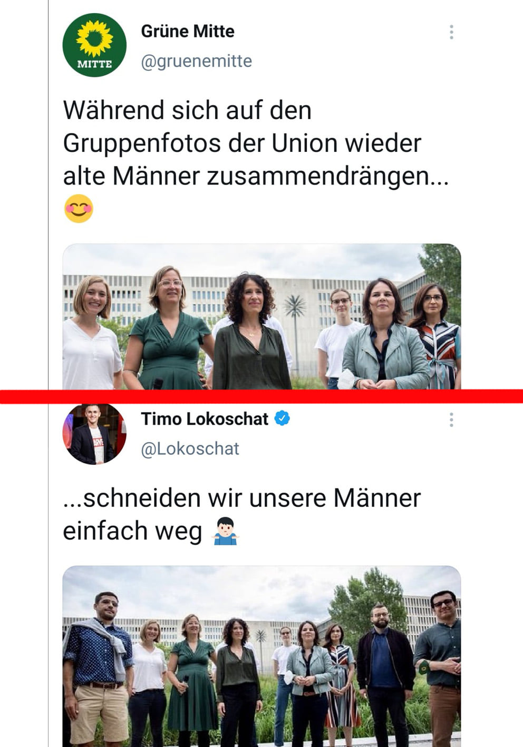Click the smiling blush emoji in the first tweet

tap(79, 209)
